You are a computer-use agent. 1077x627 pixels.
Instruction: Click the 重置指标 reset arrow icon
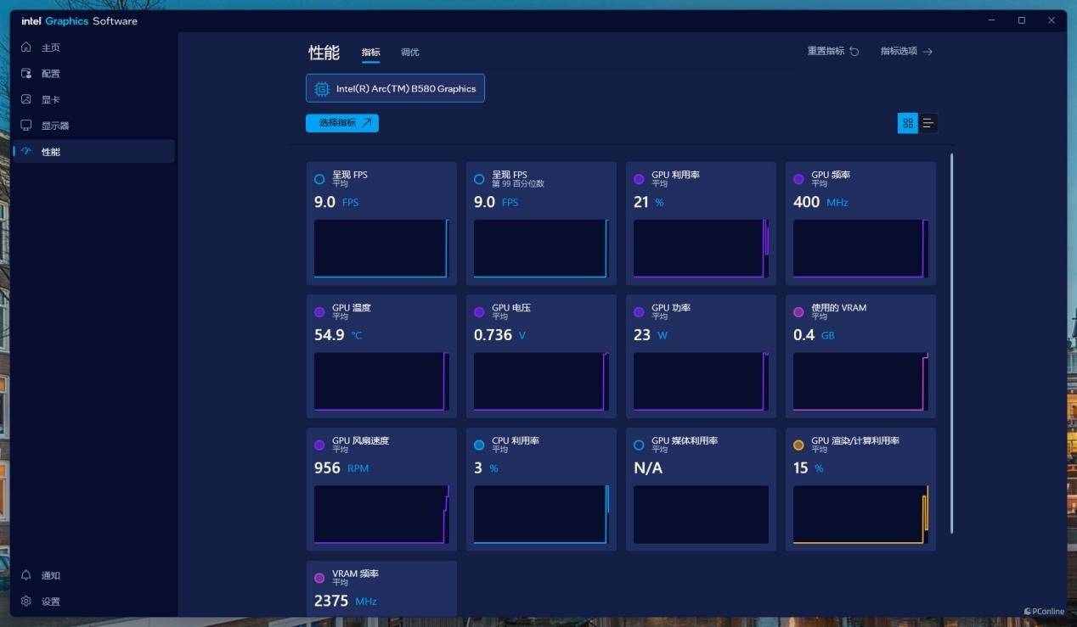pyautogui.click(x=854, y=52)
